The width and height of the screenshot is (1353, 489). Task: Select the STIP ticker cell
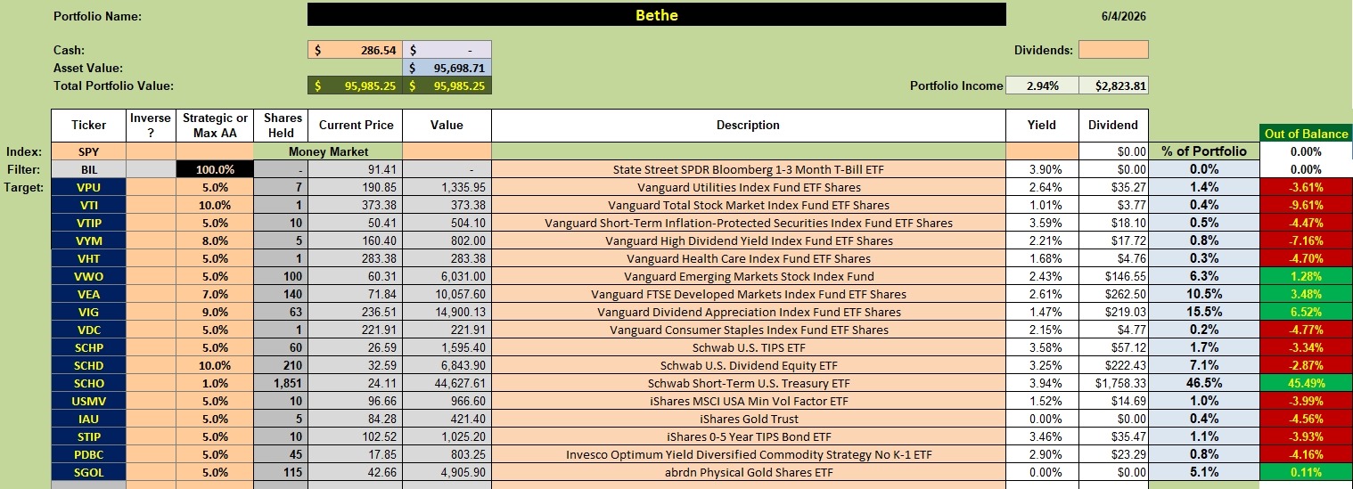coord(88,436)
